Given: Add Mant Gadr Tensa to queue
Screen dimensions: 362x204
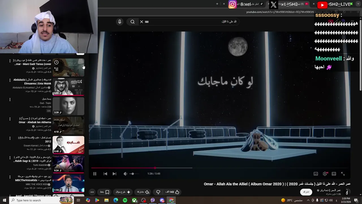Looking at the screenshot, I should tap(56, 69).
